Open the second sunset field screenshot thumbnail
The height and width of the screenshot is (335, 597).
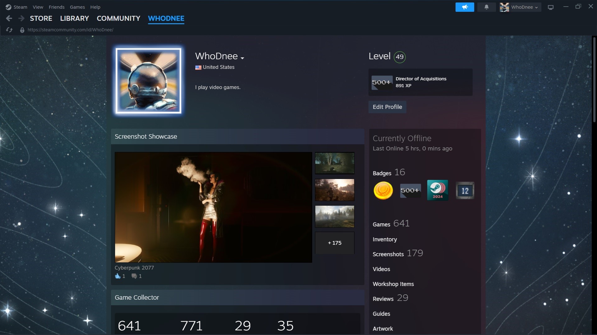pyautogui.click(x=335, y=190)
